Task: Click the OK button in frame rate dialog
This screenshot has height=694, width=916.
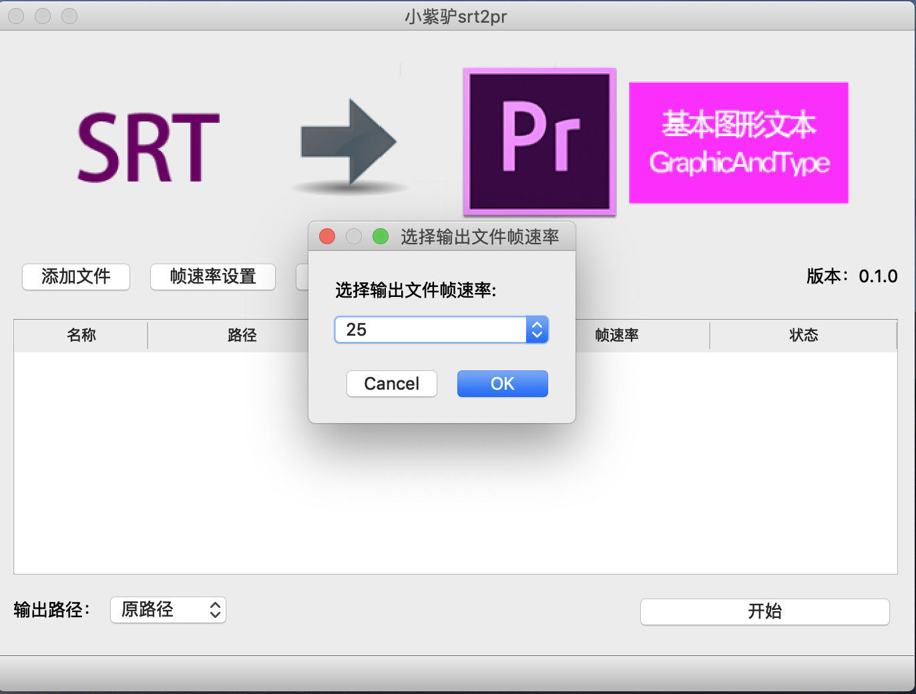Action: coord(502,384)
